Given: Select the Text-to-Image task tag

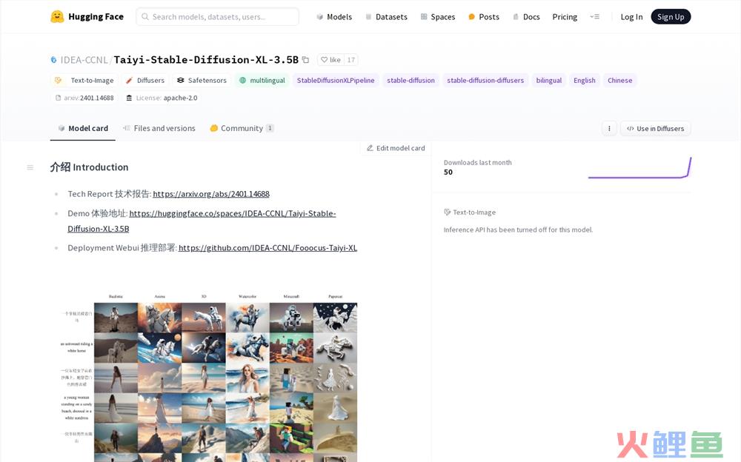Looking at the screenshot, I should [x=84, y=80].
